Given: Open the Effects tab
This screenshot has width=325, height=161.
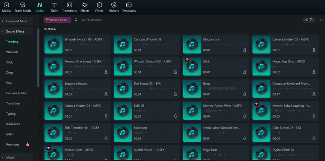Looking at the screenshot, I should point(85,7).
